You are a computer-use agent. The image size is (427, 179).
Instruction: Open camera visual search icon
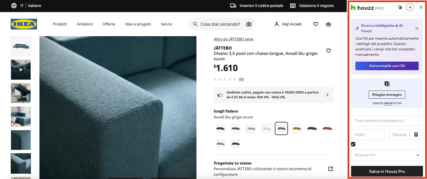249,24
